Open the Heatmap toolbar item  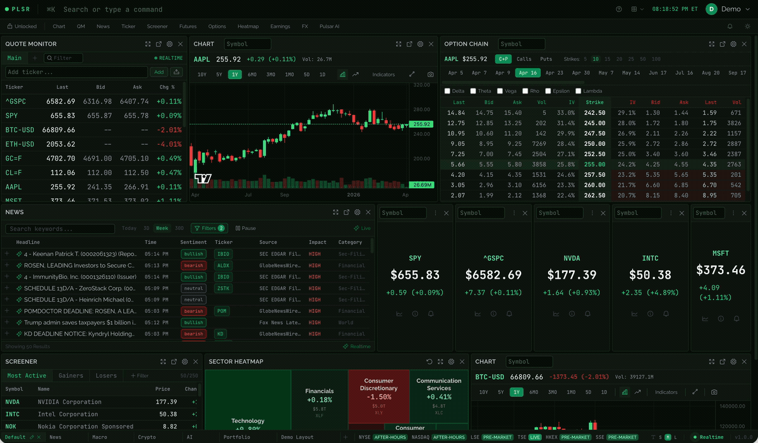click(248, 27)
